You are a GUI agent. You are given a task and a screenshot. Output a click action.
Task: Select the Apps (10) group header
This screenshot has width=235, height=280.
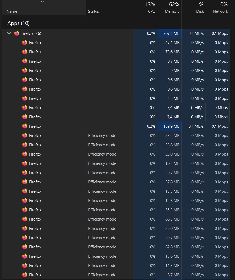pos(19,23)
